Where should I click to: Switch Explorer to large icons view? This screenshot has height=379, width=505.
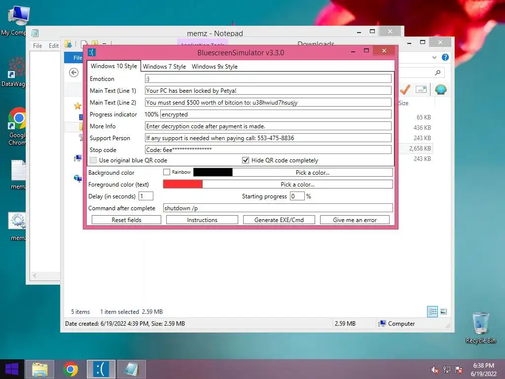443,311
